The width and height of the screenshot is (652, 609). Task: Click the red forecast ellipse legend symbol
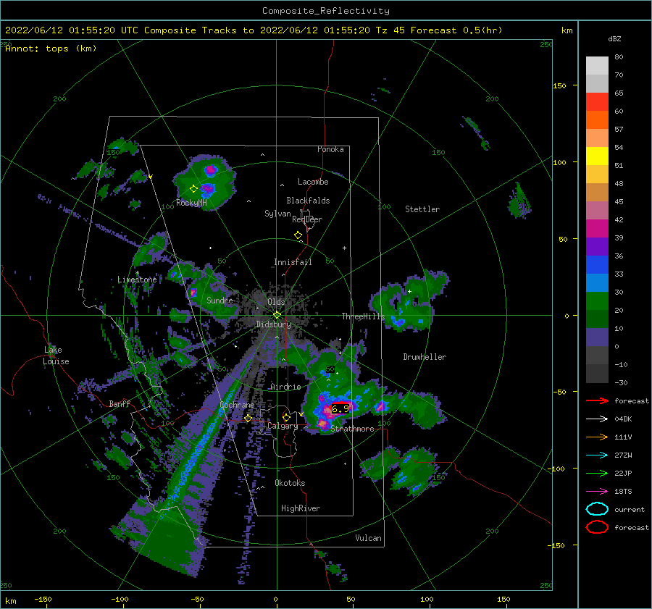[597, 527]
